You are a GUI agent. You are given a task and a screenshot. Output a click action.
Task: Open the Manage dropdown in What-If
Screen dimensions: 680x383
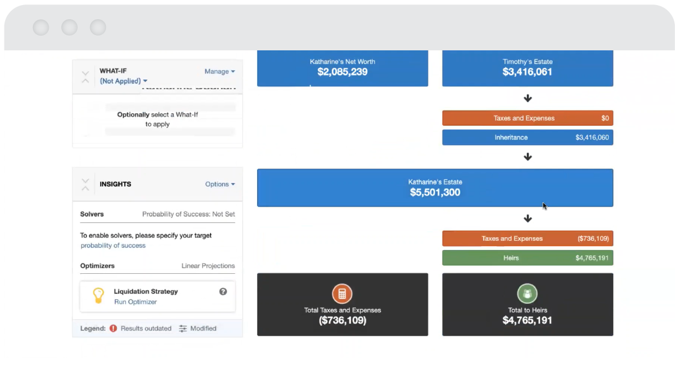(219, 71)
